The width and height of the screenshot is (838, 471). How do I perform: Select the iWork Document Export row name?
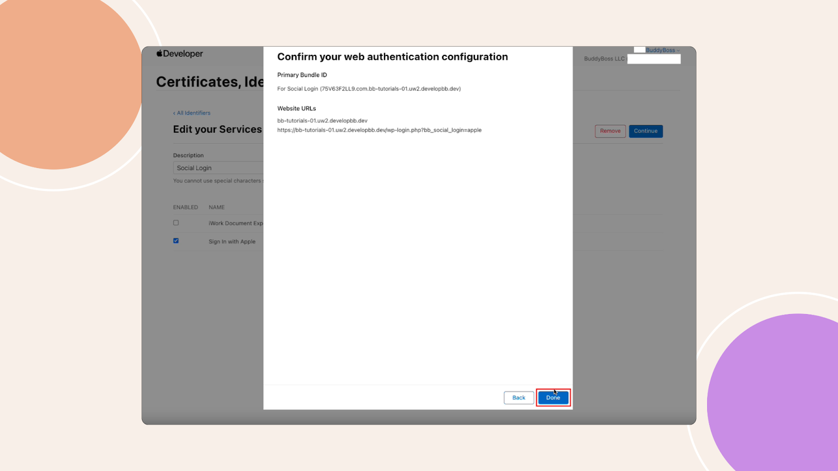(236, 223)
